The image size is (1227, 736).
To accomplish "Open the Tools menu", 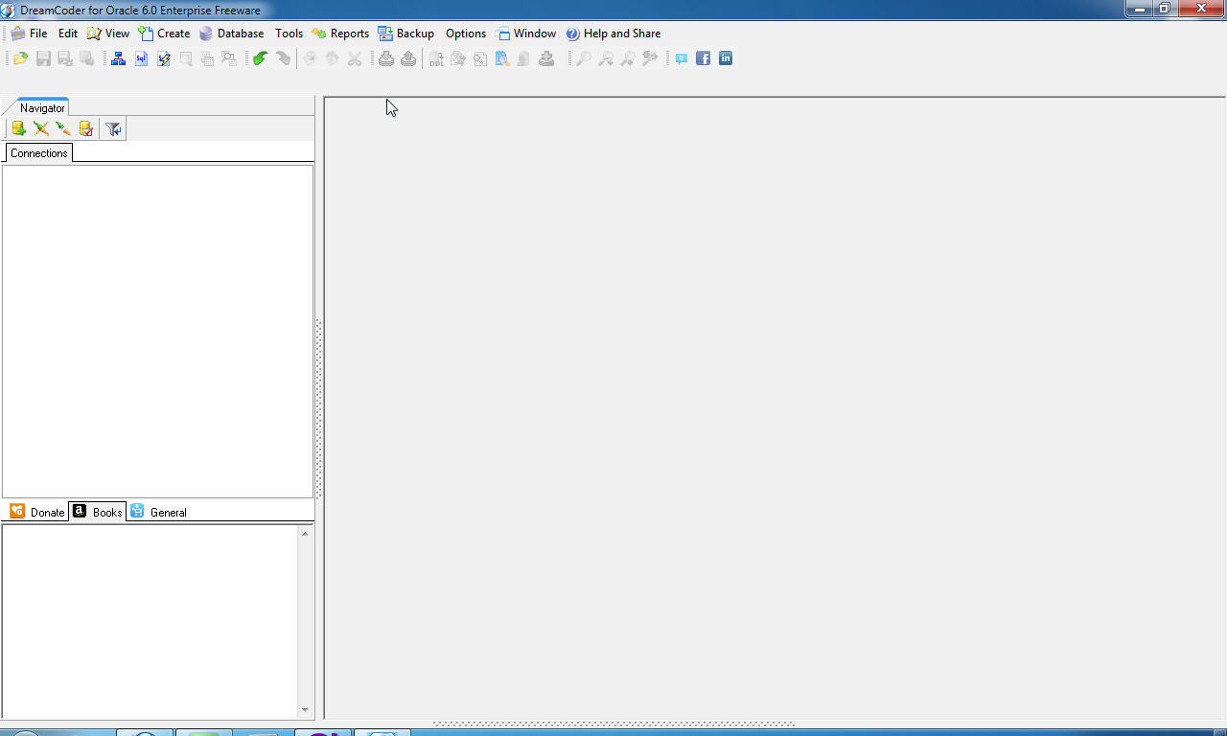I will click(289, 34).
